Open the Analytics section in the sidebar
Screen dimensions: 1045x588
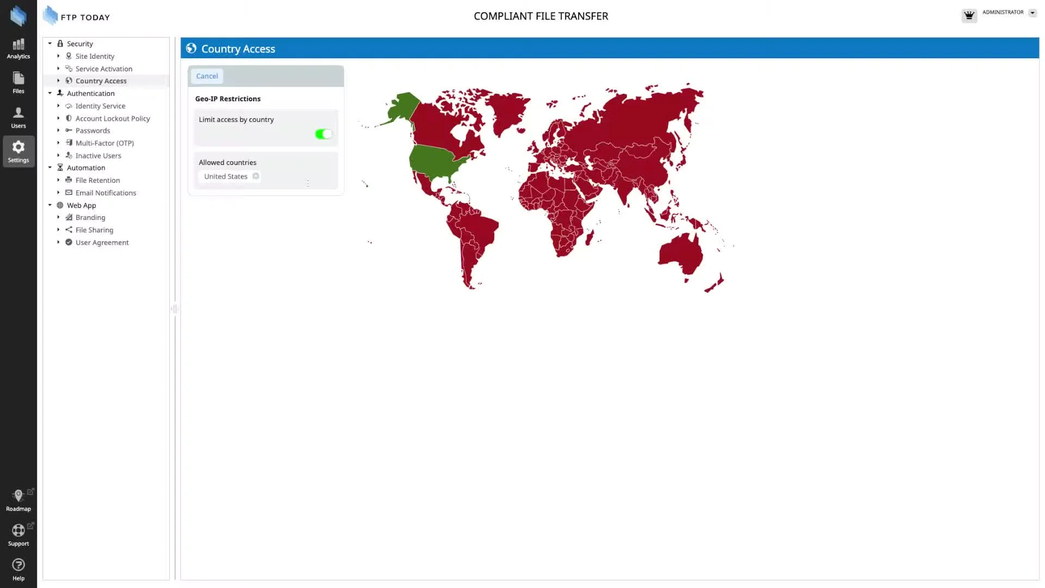[x=18, y=48]
